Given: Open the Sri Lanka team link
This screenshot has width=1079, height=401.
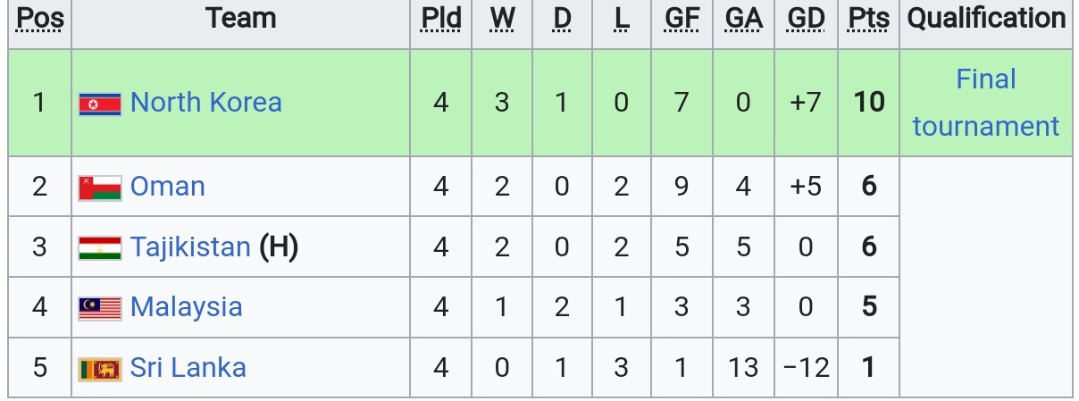Looking at the screenshot, I should (x=188, y=368).
